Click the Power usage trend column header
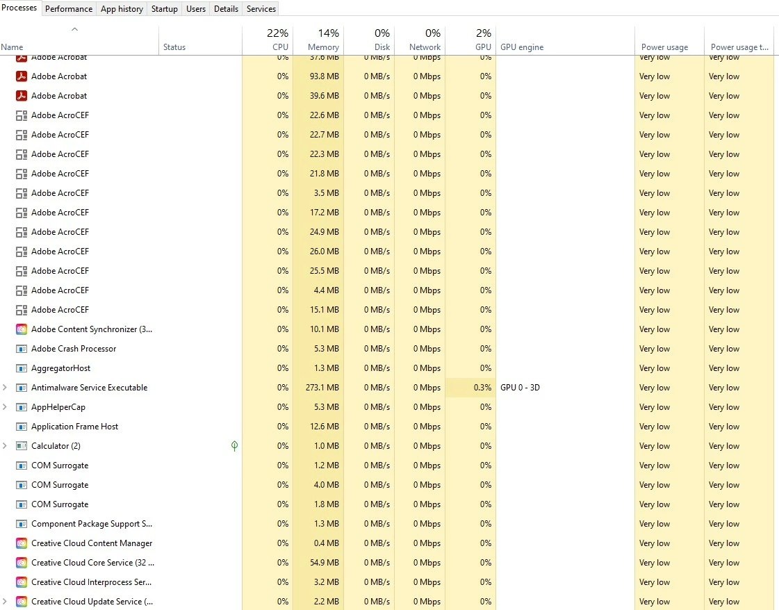The width and height of the screenshot is (779, 610). tap(740, 40)
